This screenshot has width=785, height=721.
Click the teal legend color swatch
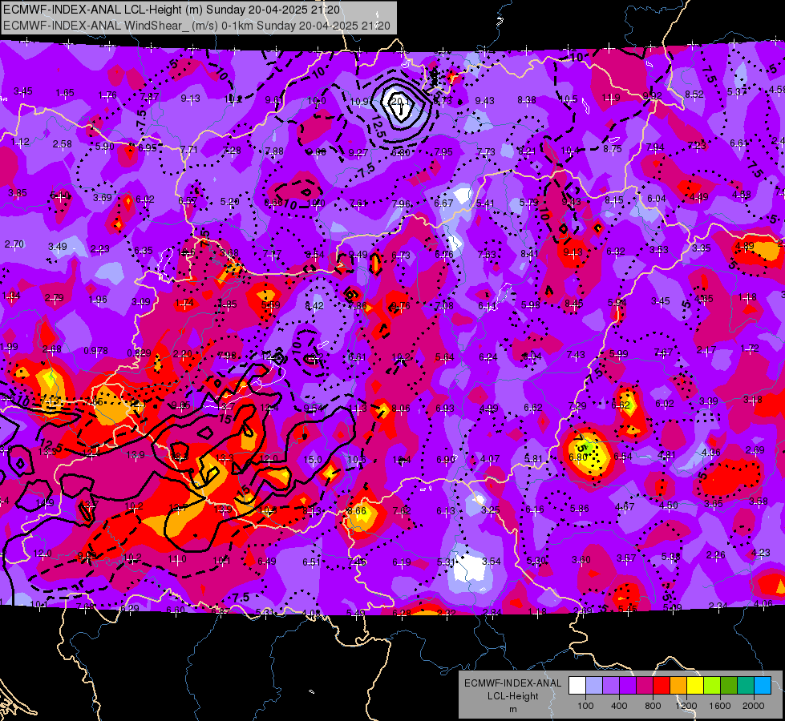[x=746, y=686]
